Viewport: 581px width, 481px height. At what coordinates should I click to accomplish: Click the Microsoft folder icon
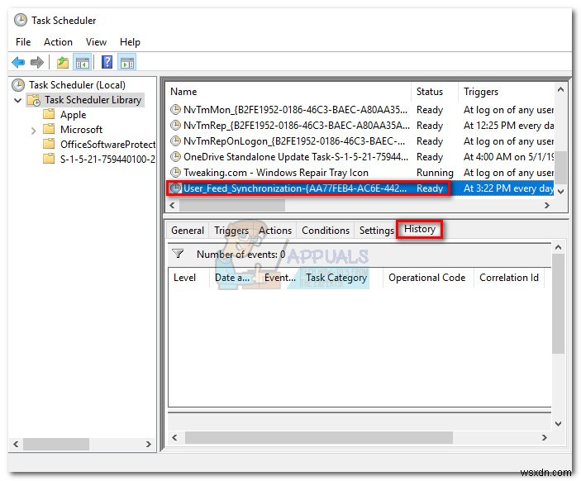(49, 129)
